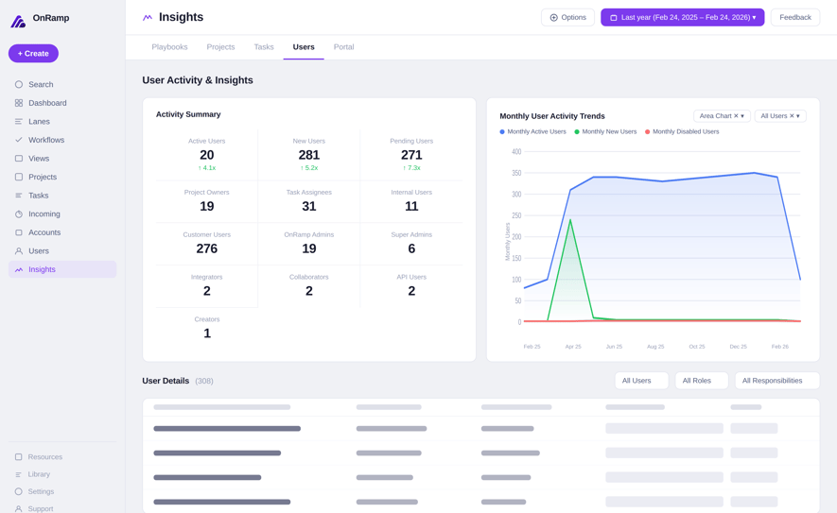This screenshot has width=837, height=513.
Task: Click the Dashboard grid icon
Action: [19, 103]
